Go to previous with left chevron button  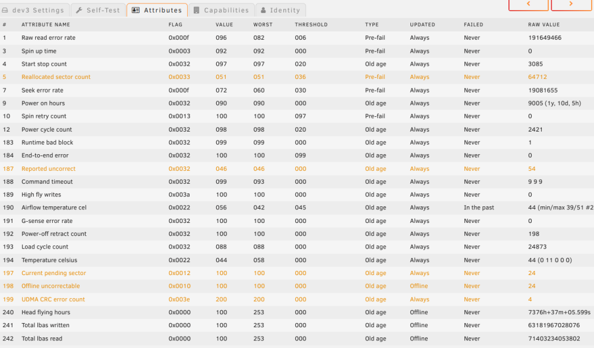click(529, 4)
